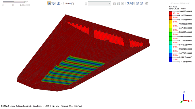Click the scale bar ruler
Viewport: 195px width, 109px height.
tap(14, 2)
